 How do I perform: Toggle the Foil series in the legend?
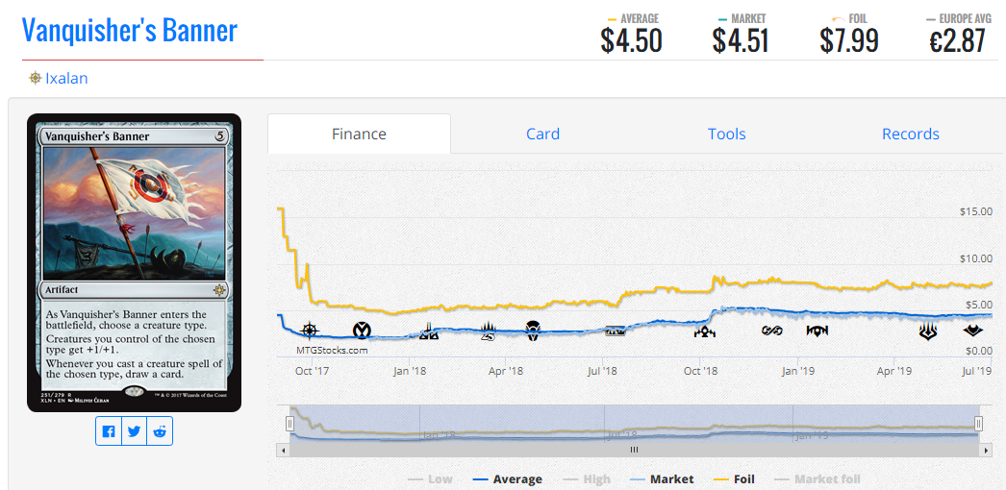733,479
